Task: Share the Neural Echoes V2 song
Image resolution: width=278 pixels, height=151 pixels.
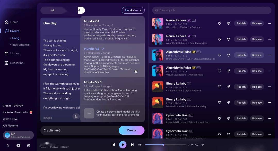Action: (228, 39)
